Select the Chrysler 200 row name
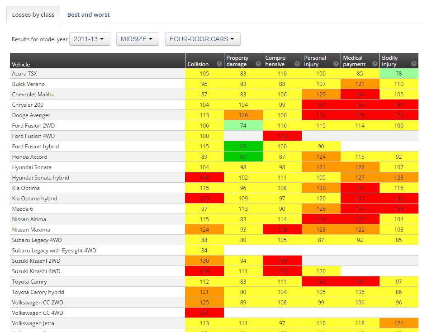The width and height of the screenshot is (427, 332). pyautogui.click(x=28, y=104)
